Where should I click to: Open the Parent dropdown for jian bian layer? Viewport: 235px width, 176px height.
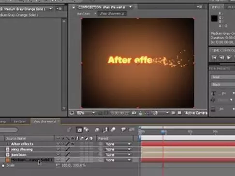117,155
